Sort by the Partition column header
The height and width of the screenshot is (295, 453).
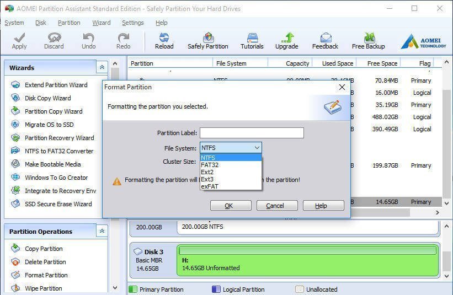(170, 63)
